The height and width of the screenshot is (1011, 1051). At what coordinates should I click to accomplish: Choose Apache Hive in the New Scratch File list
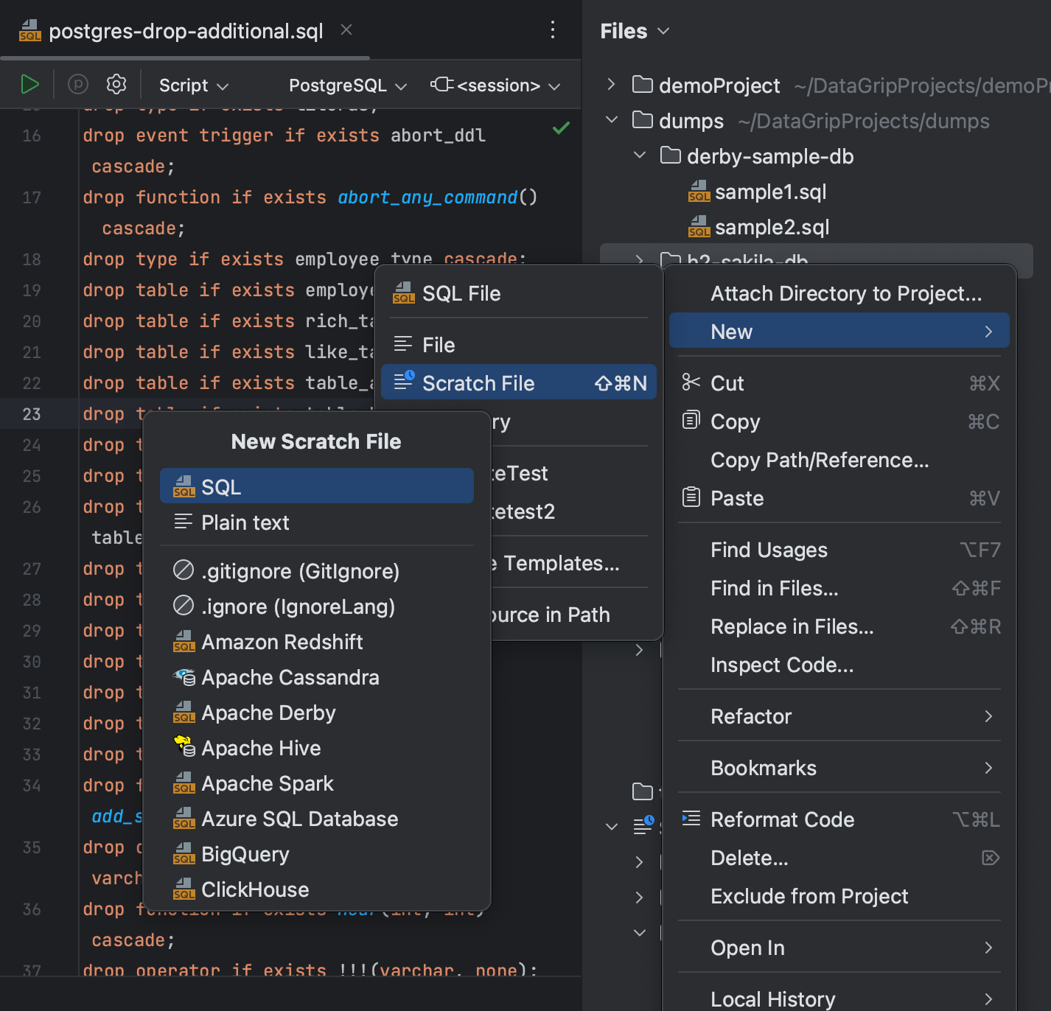pyautogui.click(x=261, y=748)
